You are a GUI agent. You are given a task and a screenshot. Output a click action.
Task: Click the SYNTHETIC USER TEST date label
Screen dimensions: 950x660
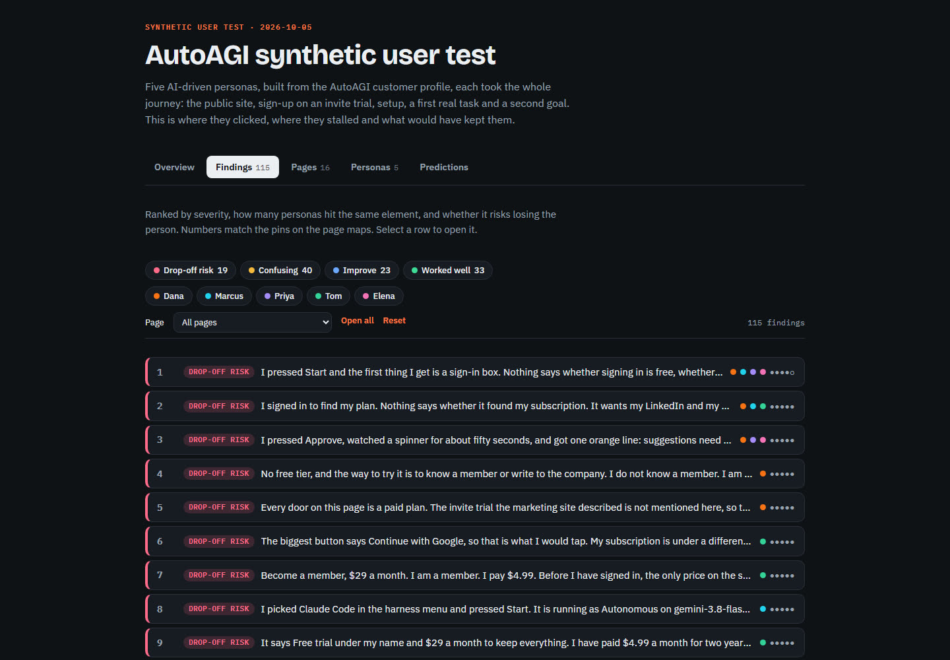pos(228,27)
